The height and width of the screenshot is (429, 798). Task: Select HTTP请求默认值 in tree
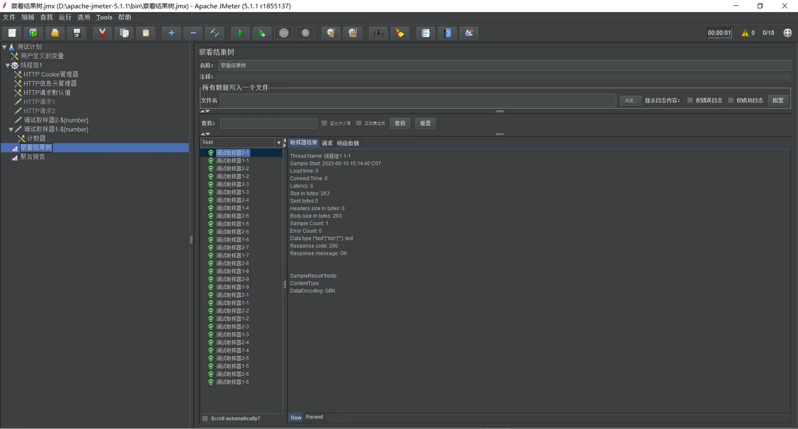[47, 92]
